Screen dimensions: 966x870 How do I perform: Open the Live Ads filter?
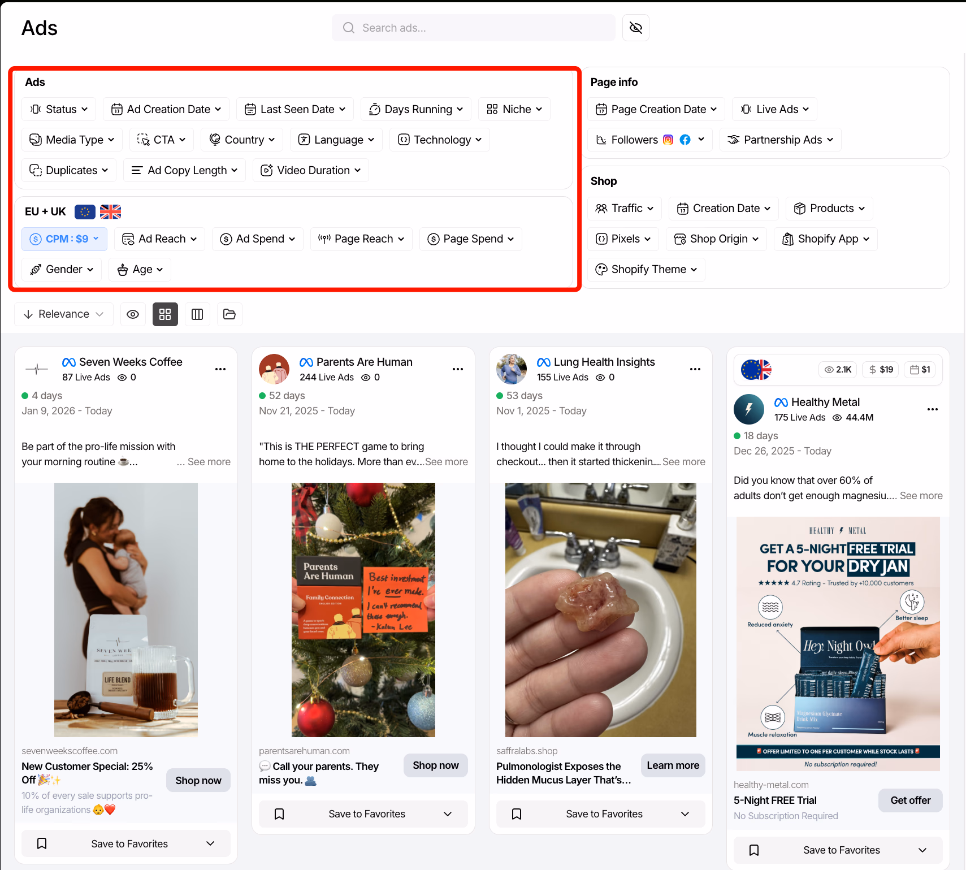775,109
